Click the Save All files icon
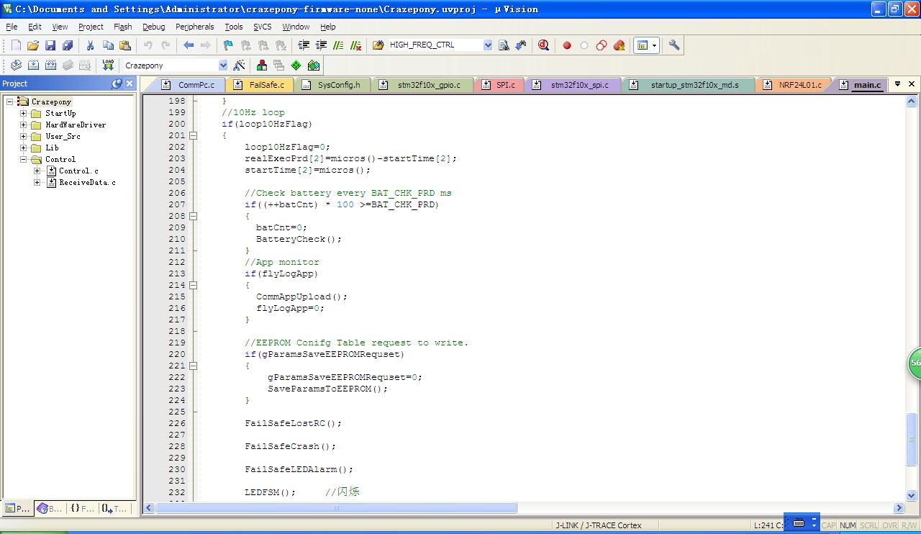 (68, 45)
